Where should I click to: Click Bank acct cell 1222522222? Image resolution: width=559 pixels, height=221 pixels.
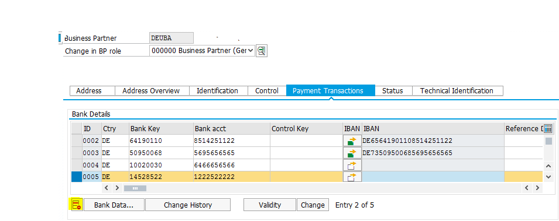[x=232, y=177]
